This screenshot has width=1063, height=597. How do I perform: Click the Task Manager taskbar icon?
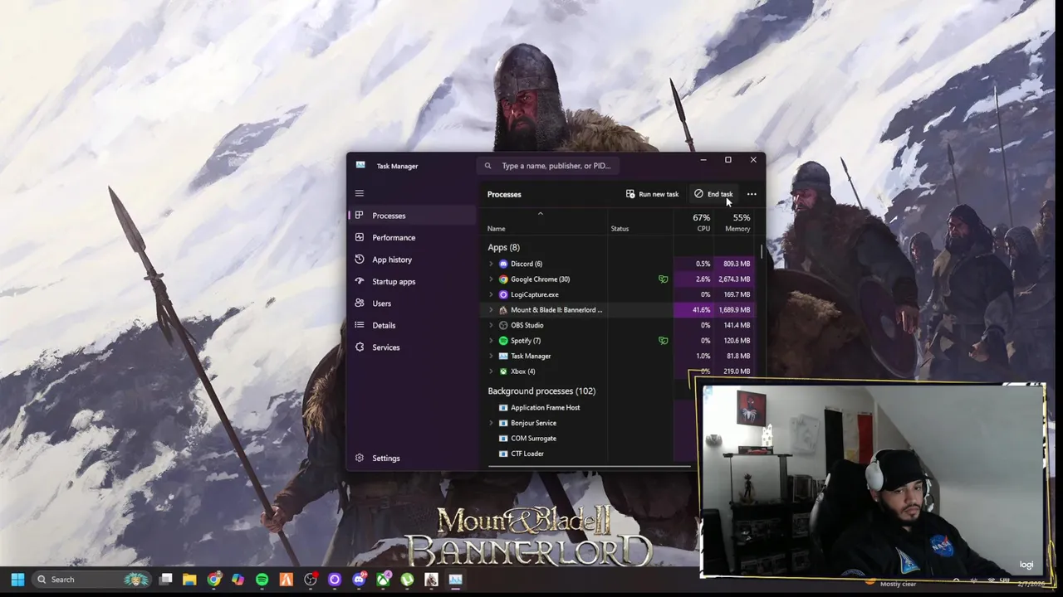(455, 580)
